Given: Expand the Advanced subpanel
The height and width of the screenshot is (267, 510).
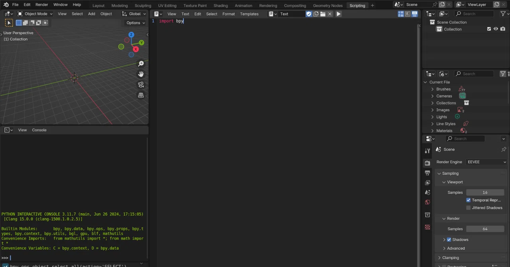Looking at the screenshot, I should (x=444, y=248).
